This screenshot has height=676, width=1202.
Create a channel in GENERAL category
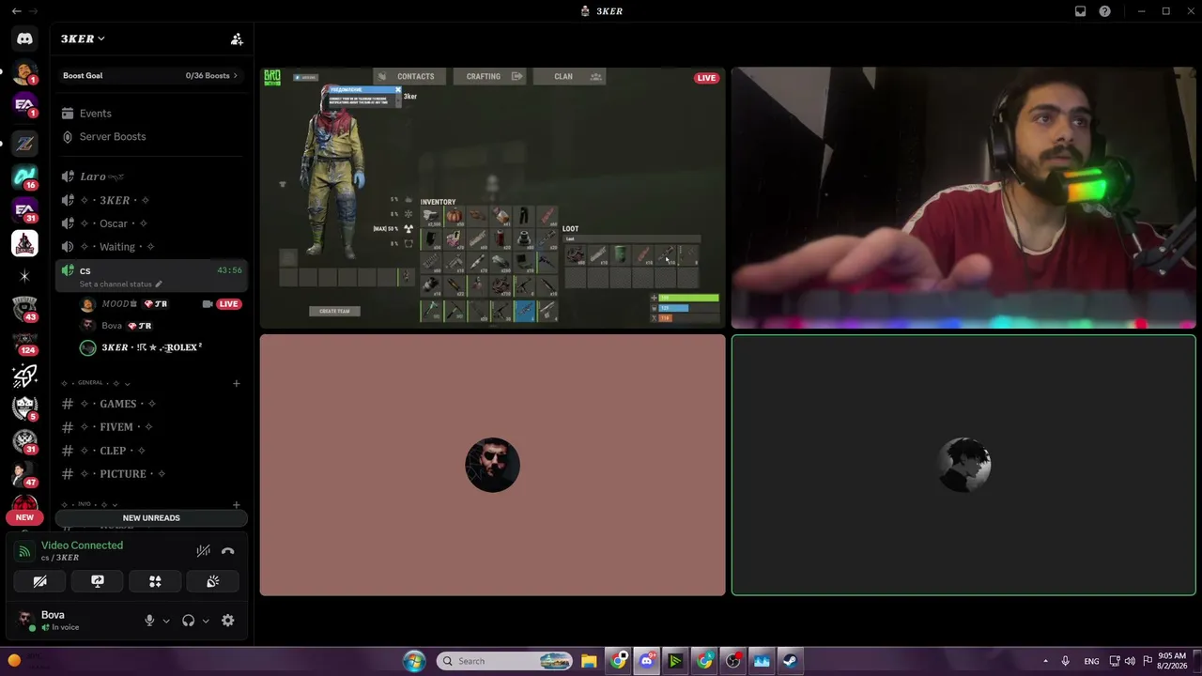(236, 383)
